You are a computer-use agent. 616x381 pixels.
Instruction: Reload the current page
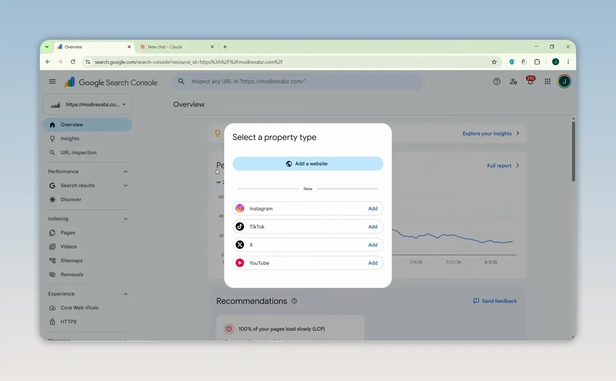(x=73, y=62)
